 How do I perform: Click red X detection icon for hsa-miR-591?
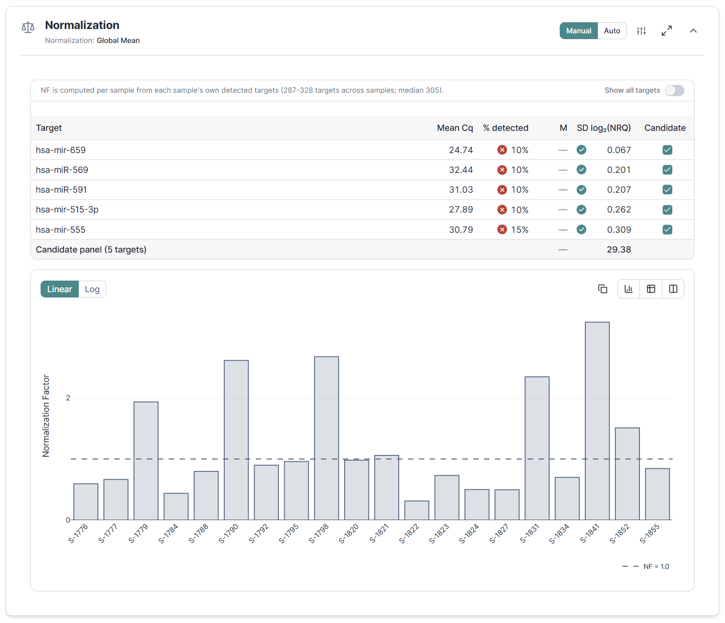(502, 190)
